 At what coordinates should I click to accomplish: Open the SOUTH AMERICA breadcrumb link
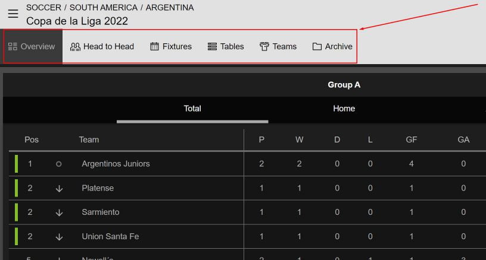tap(104, 8)
